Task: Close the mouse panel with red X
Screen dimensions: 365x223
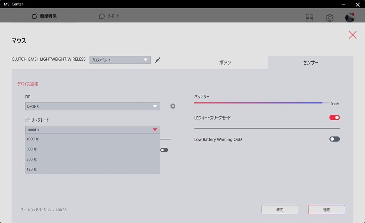Action: click(x=353, y=35)
